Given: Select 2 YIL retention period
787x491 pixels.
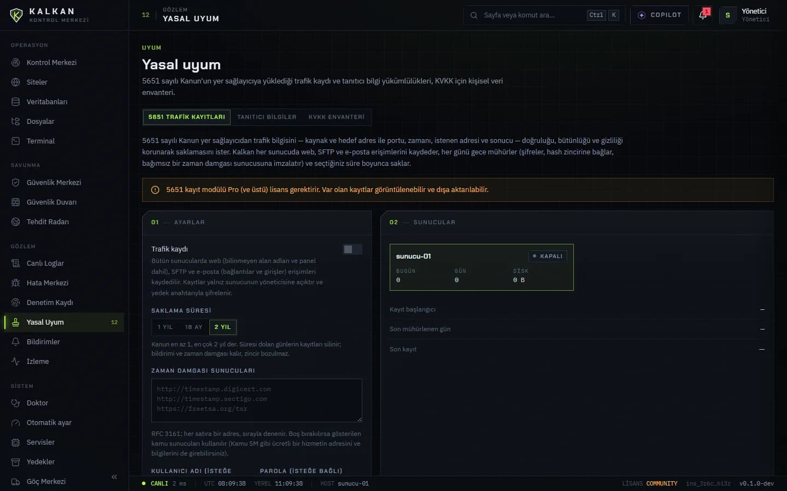Looking at the screenshot, I should click(x=222, y=327).
